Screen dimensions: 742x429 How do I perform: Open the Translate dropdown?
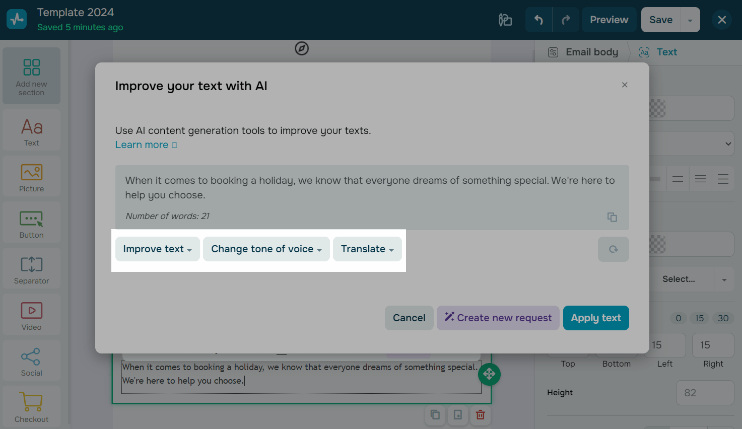[x=367, y=249]
